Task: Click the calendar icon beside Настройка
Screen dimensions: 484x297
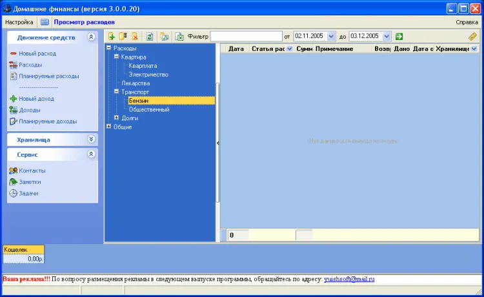Action: 45,22
